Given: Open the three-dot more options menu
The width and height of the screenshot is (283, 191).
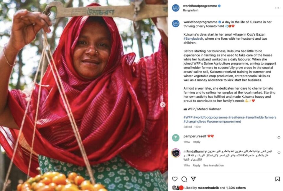Looking at the screenshot, I should 277,8.
